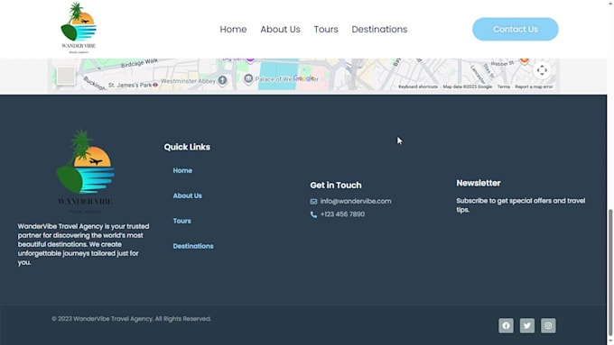This screenshot has width=614, height=345.
Task: Click the Get in Touch heading
Action: pos(336,186)
